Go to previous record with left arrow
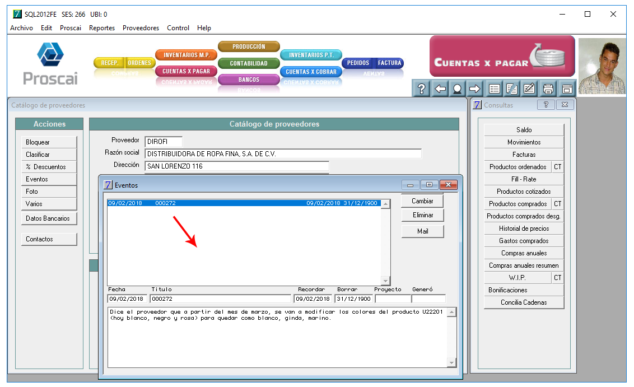The width and height of the screenshot is (634, 387). click(440, 88)
